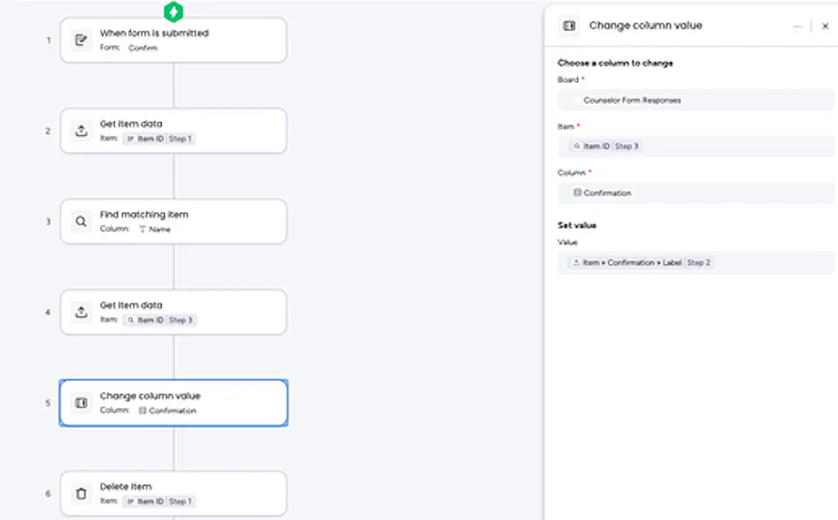Click the magnifier icon in step 3

click(x=81, y=222)
